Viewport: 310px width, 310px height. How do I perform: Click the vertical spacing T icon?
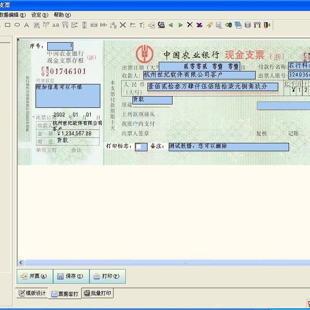(142, 25)
